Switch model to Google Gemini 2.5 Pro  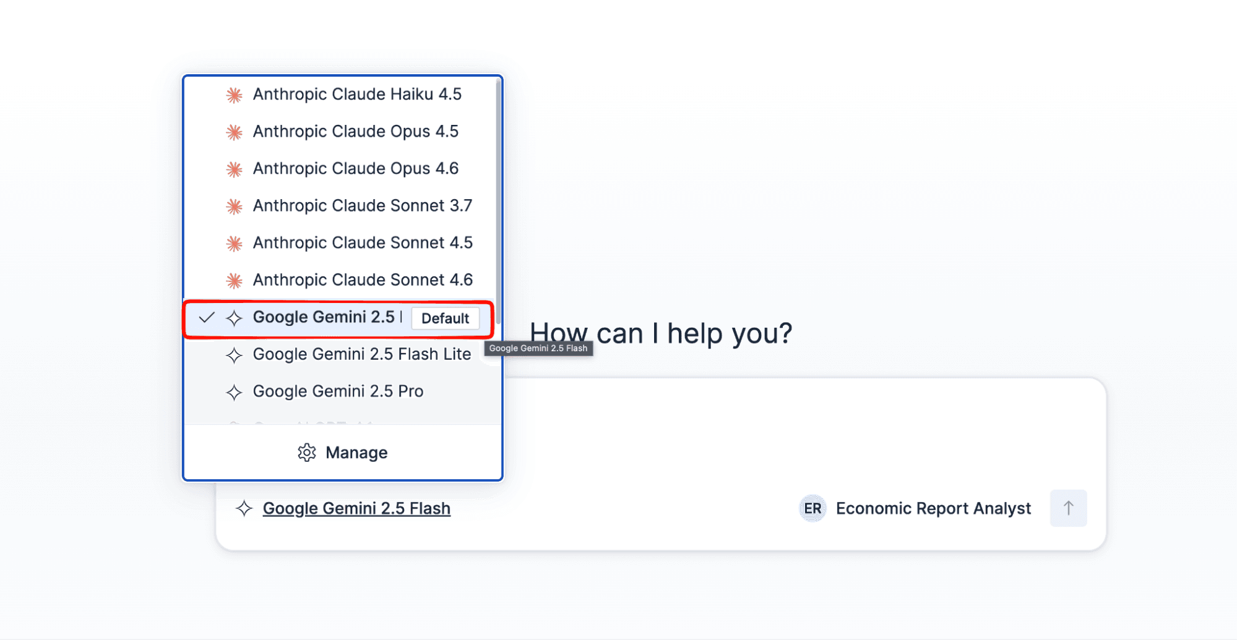342,391
